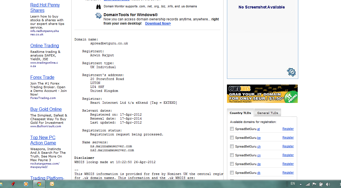This screenshot has width=341, height=188.
Task: Click the EN language indicator
Action: click(x=293, y=184)
